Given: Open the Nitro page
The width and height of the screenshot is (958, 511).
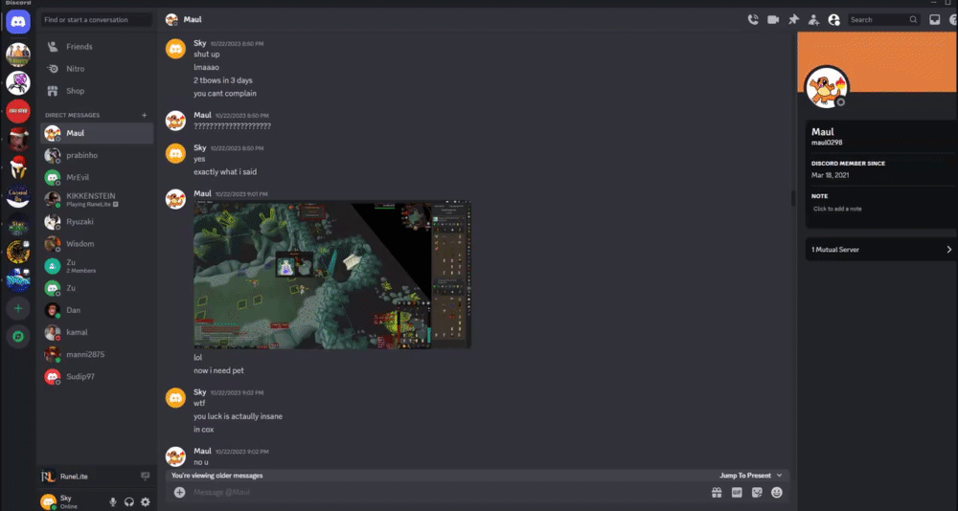Looking at the screenshot, I should pos(97,68).
